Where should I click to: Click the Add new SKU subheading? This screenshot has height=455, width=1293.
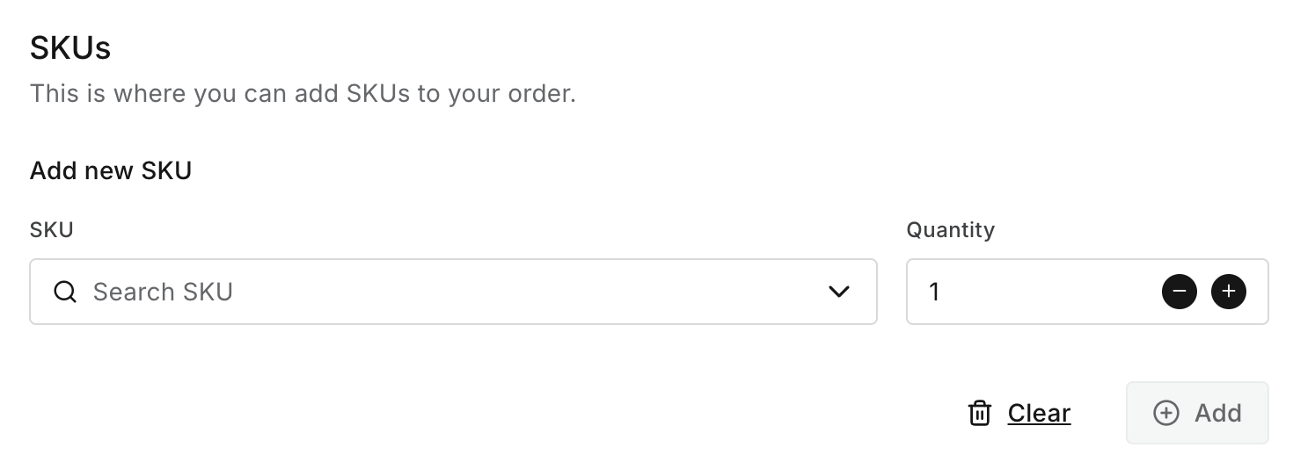tap(111, 170)
